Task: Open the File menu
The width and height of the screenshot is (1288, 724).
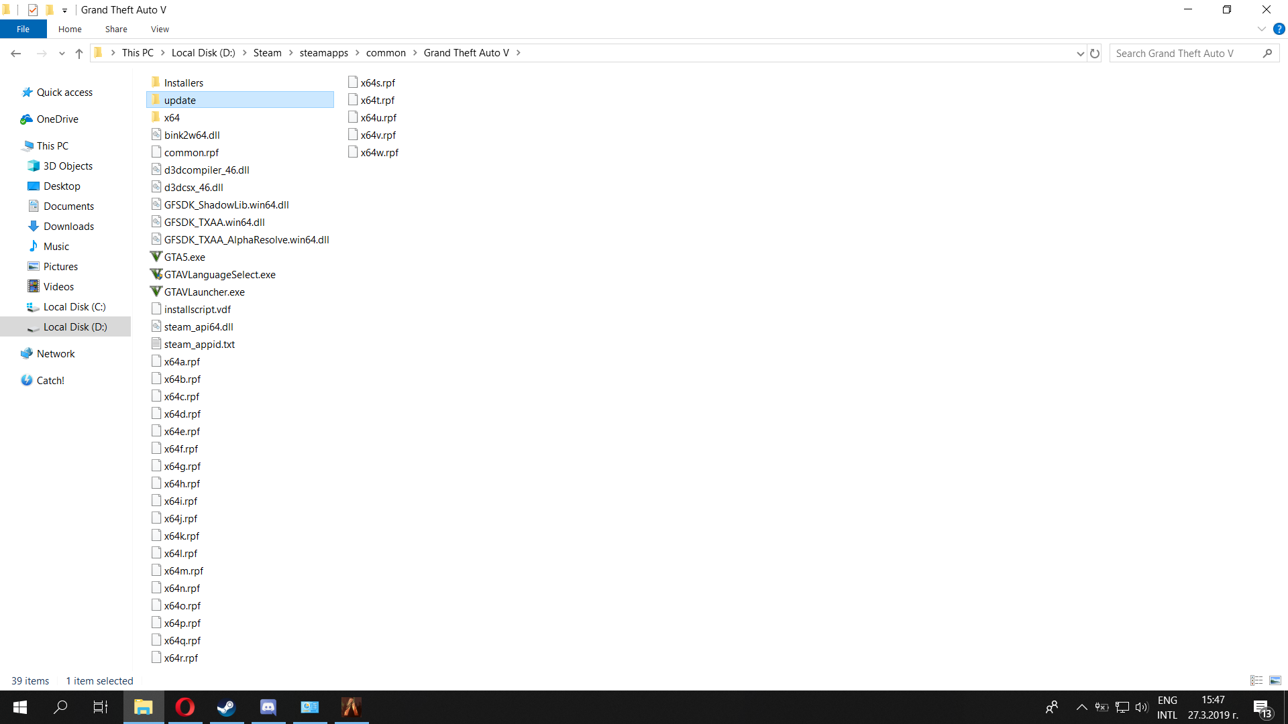Action: 23,29
